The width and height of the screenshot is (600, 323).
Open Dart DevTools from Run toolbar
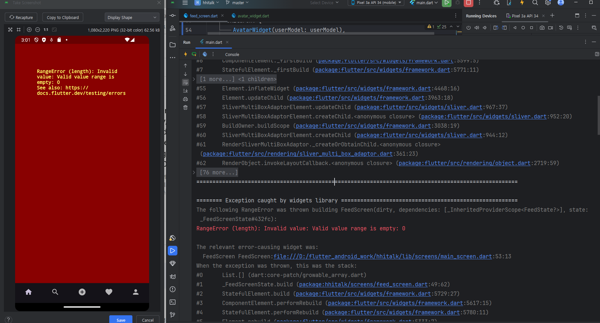(205, 54)
